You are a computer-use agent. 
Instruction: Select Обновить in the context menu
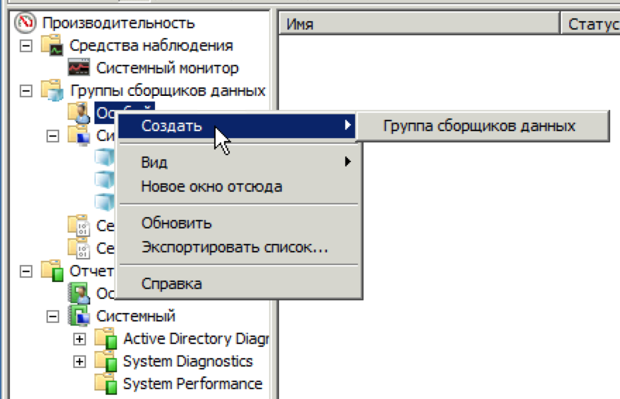pyautogui.click(x=176, y=223)
